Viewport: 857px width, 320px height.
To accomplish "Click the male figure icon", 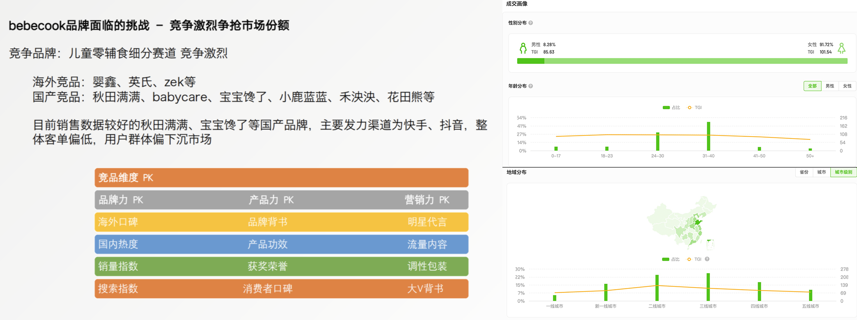I will [x=523, y=48].
